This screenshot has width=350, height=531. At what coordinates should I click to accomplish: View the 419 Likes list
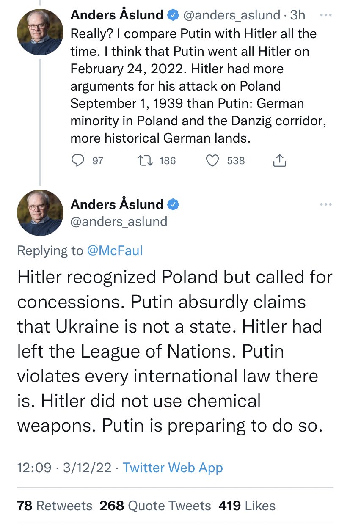coord(247,506)
